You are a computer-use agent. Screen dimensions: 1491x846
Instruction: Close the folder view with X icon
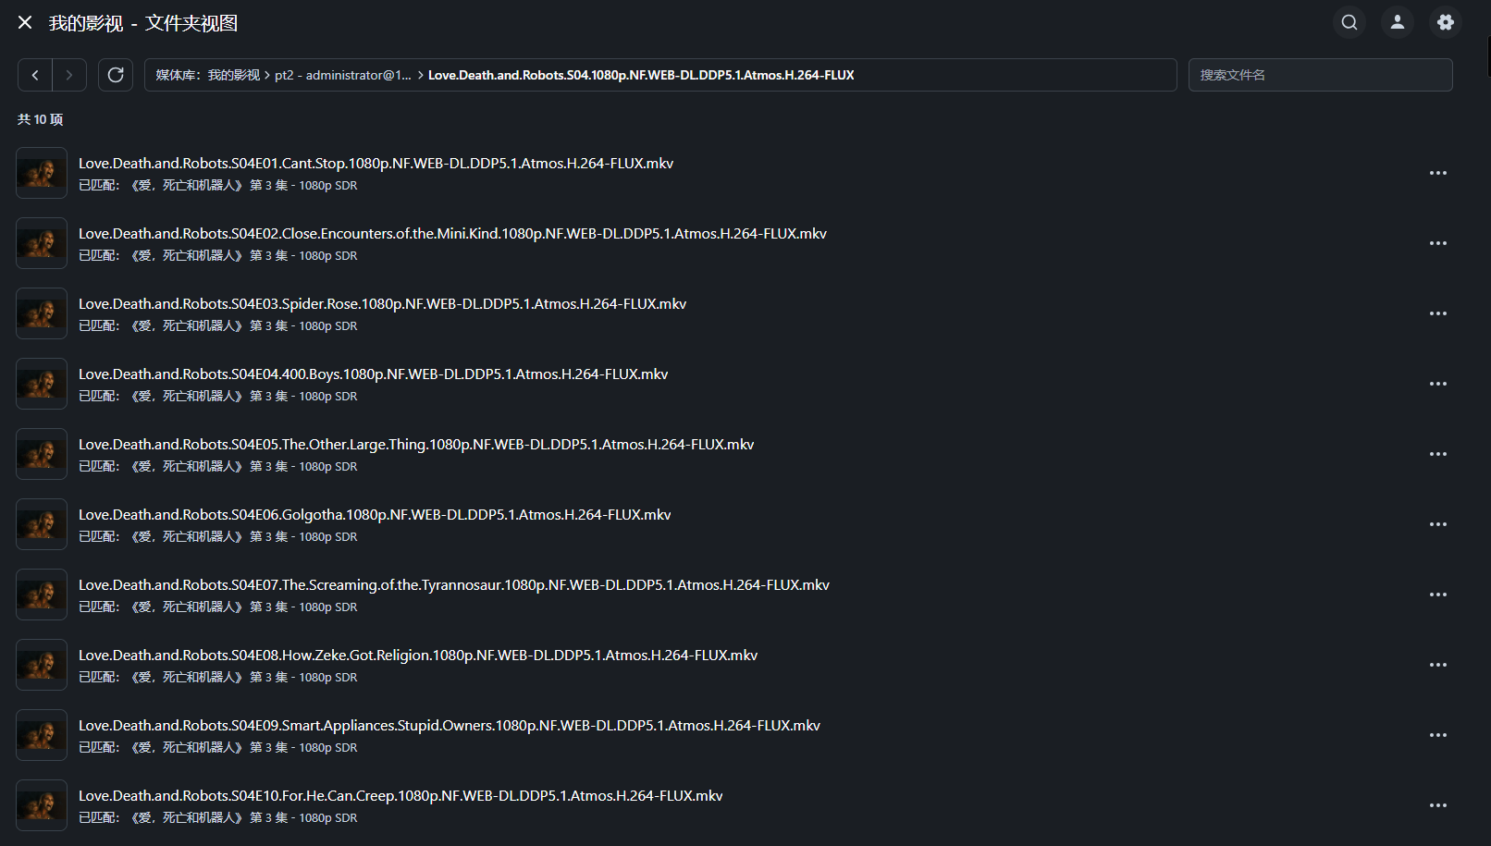click(x=25, y=22)
